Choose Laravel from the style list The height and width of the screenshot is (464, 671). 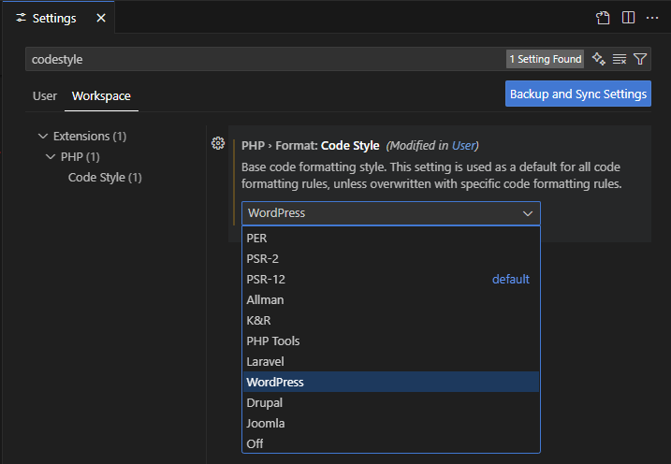pyautogui.click(x=390, y=361)
